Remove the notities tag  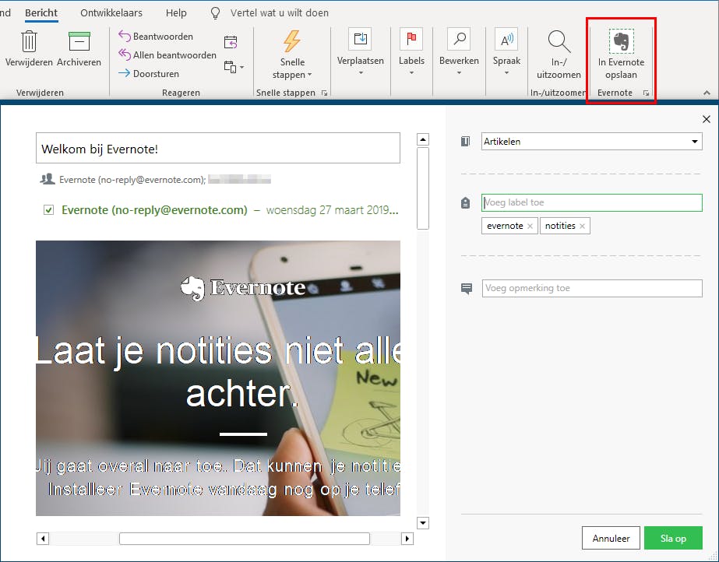tap(583, 226)
